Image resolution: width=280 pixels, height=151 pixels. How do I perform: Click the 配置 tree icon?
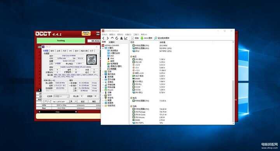pyautogui.click(x=106, y=101)
